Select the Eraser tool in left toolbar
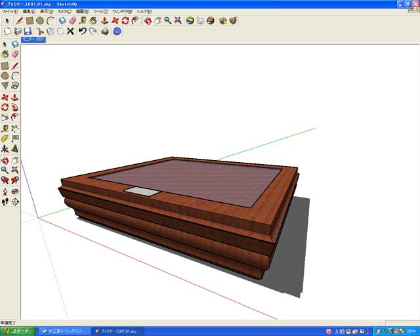 point(14,54)
